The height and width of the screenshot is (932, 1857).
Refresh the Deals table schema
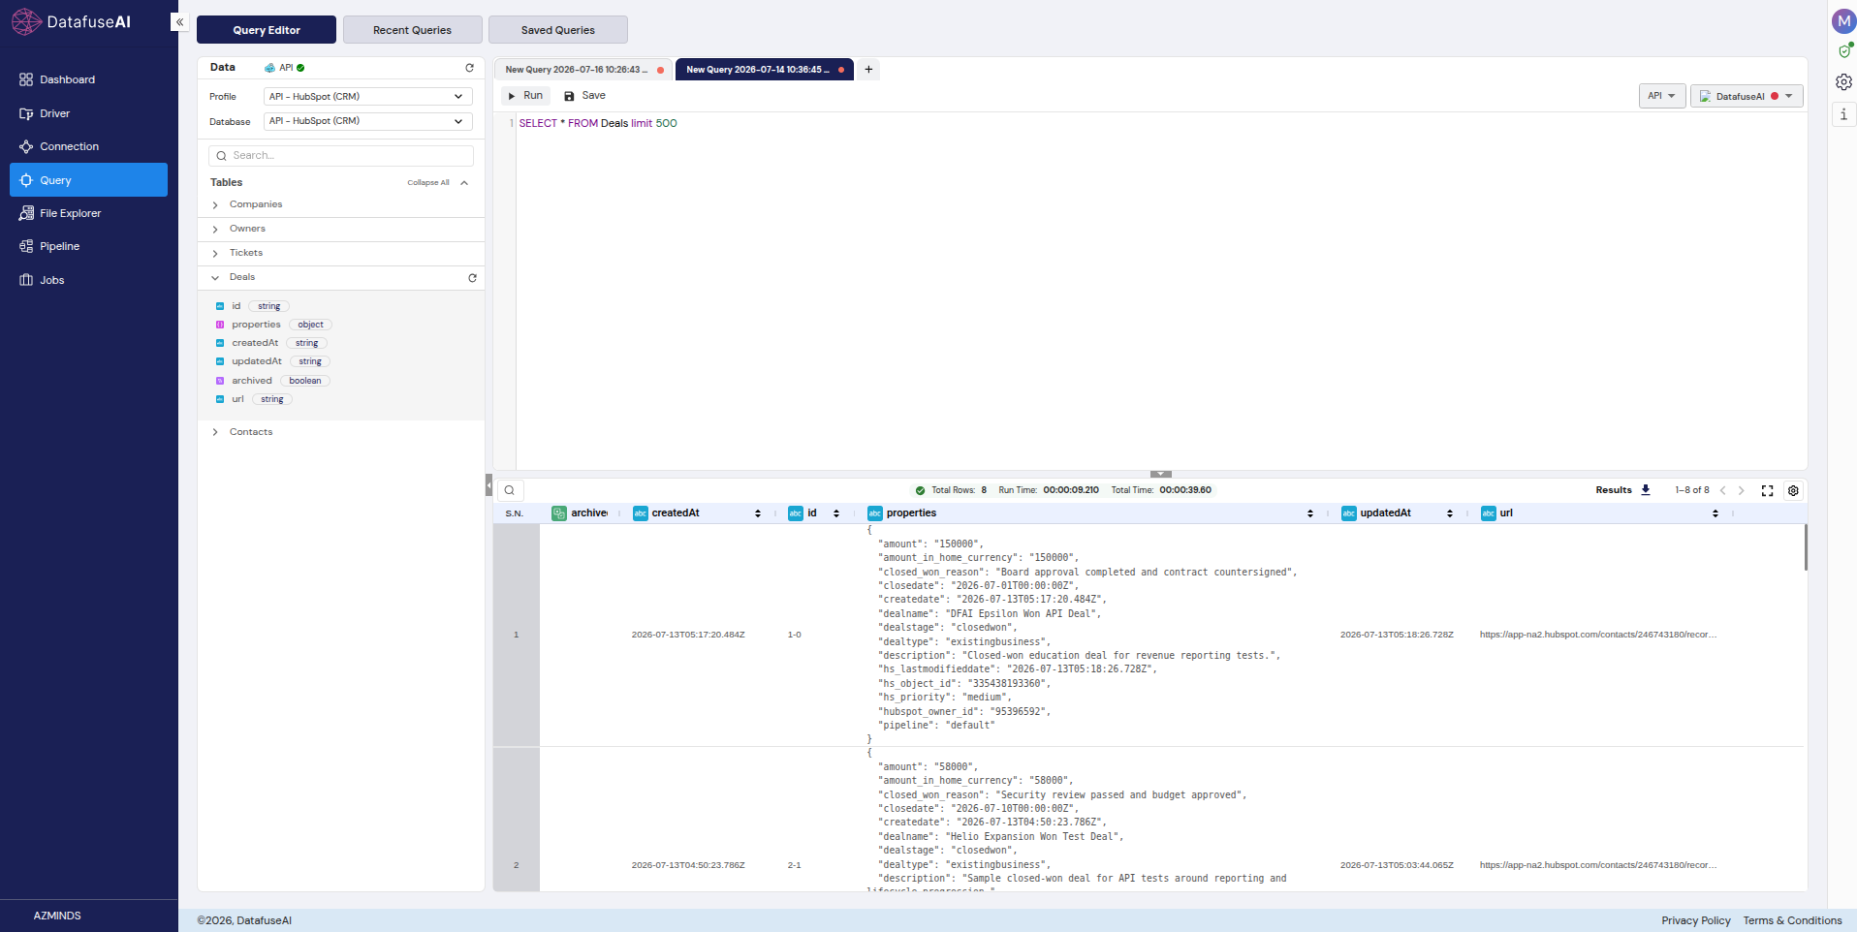pos(473,278)
